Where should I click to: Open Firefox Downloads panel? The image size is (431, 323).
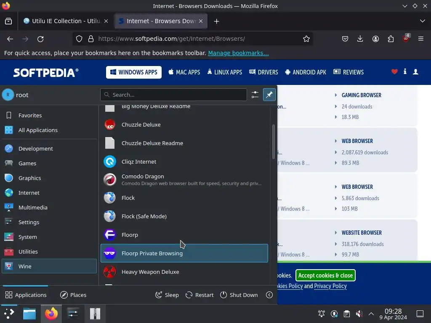(x=360, y=39)
